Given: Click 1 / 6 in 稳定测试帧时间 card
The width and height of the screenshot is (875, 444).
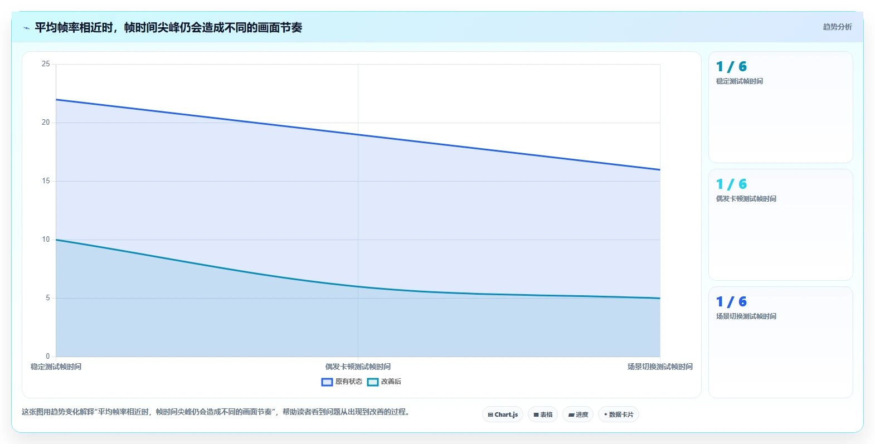Looking at the screenshot, I should (x=731, y=67).
